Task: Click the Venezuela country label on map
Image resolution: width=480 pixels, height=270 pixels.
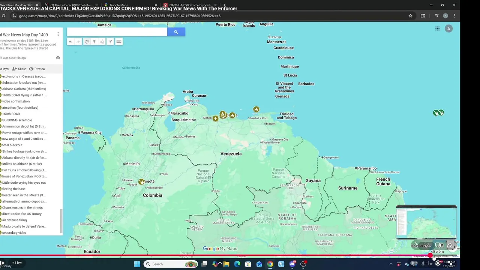Action: [x=231, y=154]
